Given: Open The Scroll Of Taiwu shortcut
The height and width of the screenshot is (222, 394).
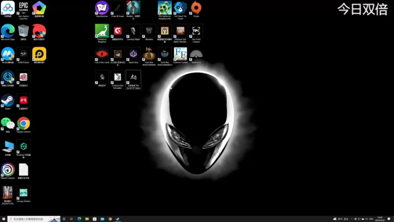Looking at the screenshot, I should [x=133, y=79].
